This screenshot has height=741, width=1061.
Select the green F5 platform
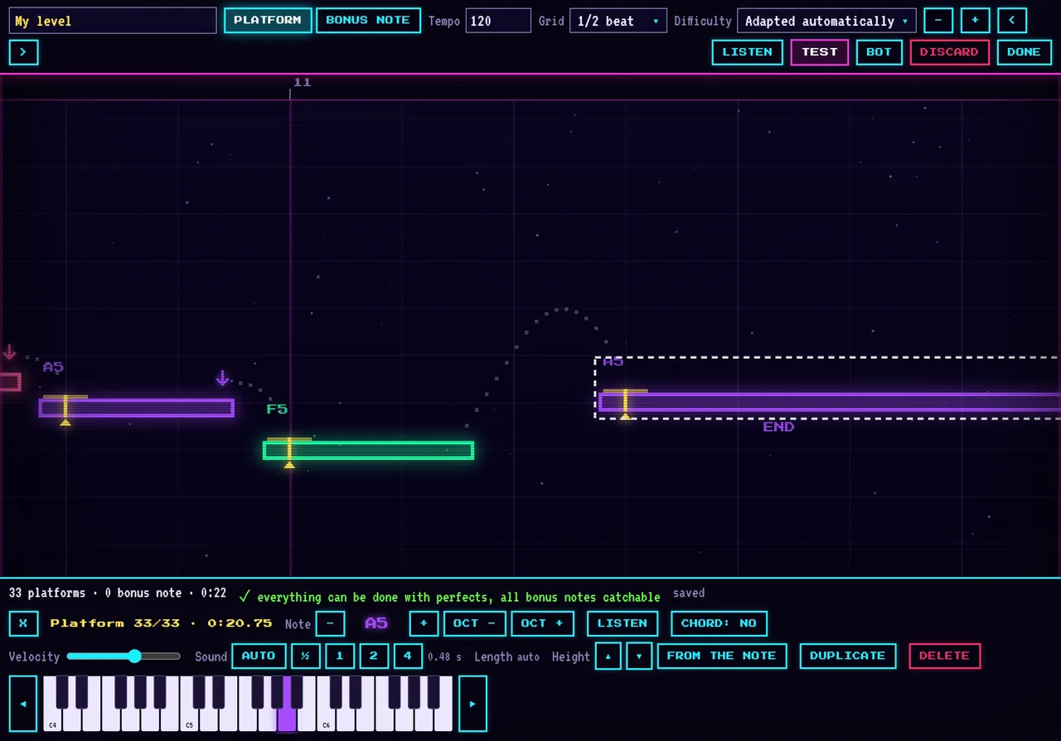point(369,450)
